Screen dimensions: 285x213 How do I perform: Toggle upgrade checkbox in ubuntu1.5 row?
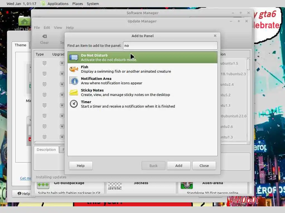tap(62, 63)
